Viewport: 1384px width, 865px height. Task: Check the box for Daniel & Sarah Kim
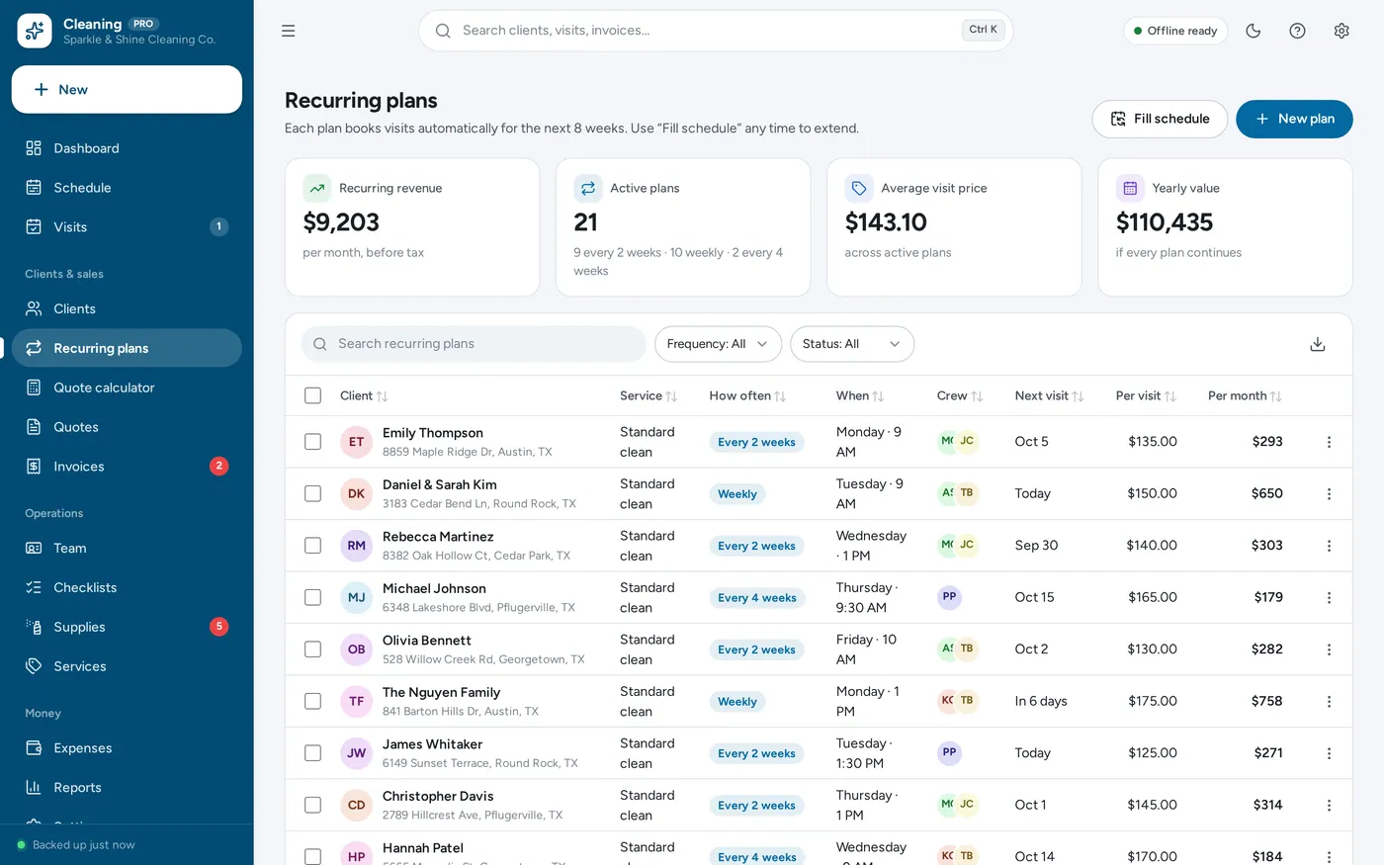point(312,493)
